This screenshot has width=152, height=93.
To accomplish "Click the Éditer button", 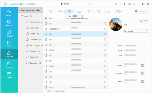I will pyautogui.click(x=144, y=21).
